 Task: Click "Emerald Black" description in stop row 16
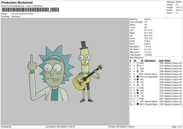click(x=151, y=104)
